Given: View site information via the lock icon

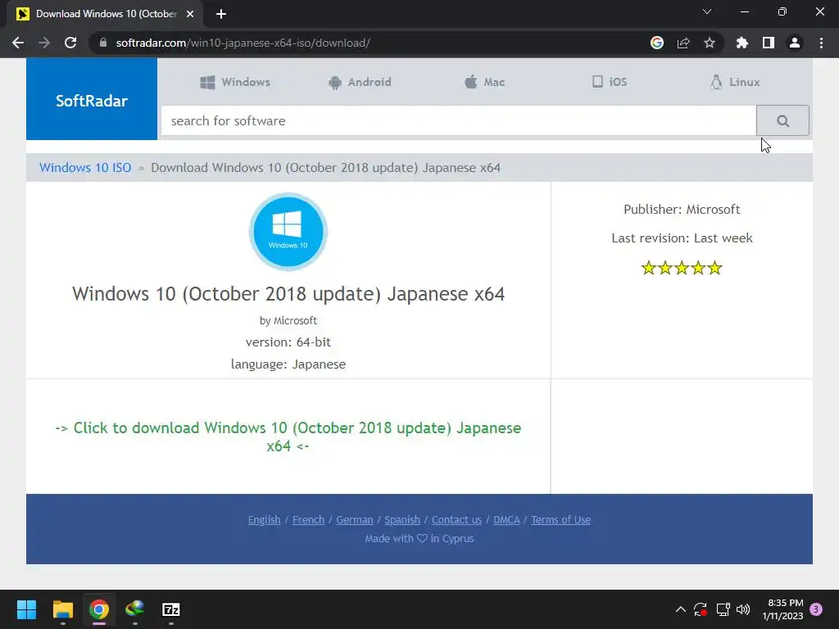Looking at the screenshot, I should [103, 43].
